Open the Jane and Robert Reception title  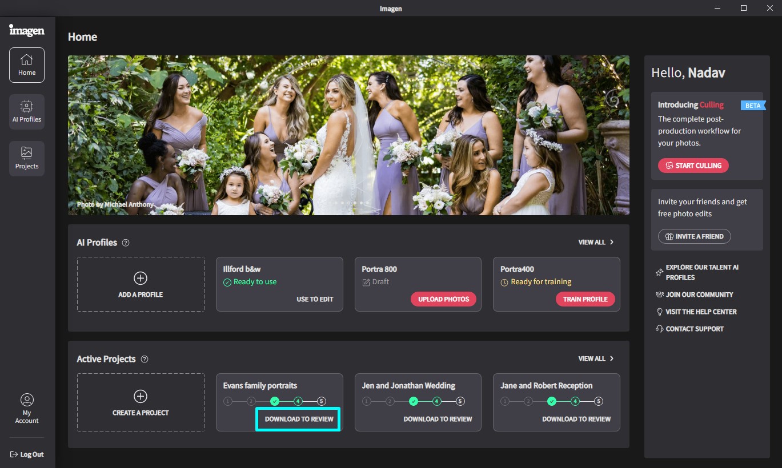[547, 385]
